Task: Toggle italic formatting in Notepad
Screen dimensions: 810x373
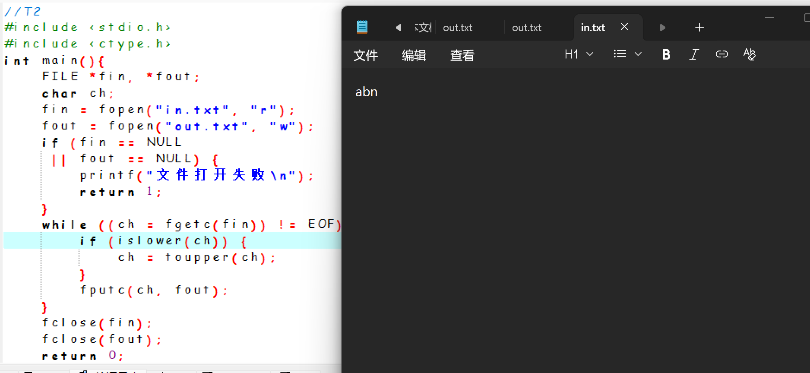Action: coord(694,54)
